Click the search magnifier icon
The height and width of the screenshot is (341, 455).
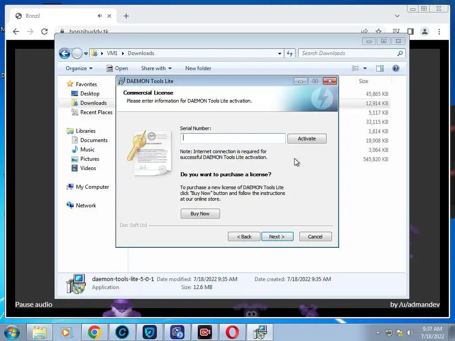pos(400,53)
